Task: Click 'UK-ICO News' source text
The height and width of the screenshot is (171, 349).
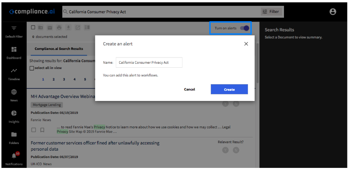Action: point(41,164)
